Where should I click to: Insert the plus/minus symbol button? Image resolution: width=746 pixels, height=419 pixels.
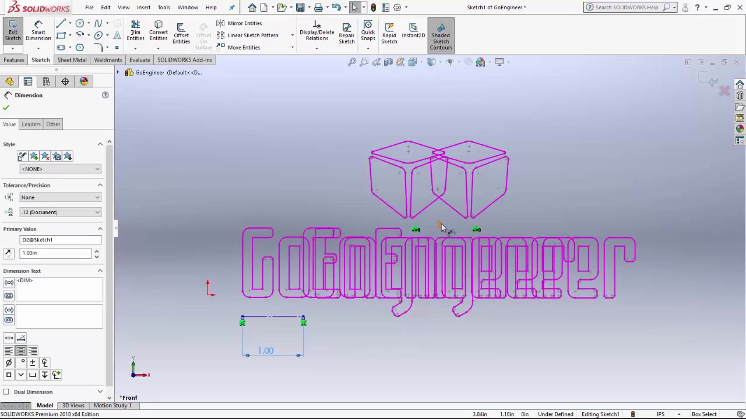point(33,363)
